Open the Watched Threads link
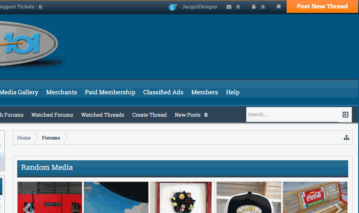This screenshot has width=359, height=213. (x=103, y=115)
